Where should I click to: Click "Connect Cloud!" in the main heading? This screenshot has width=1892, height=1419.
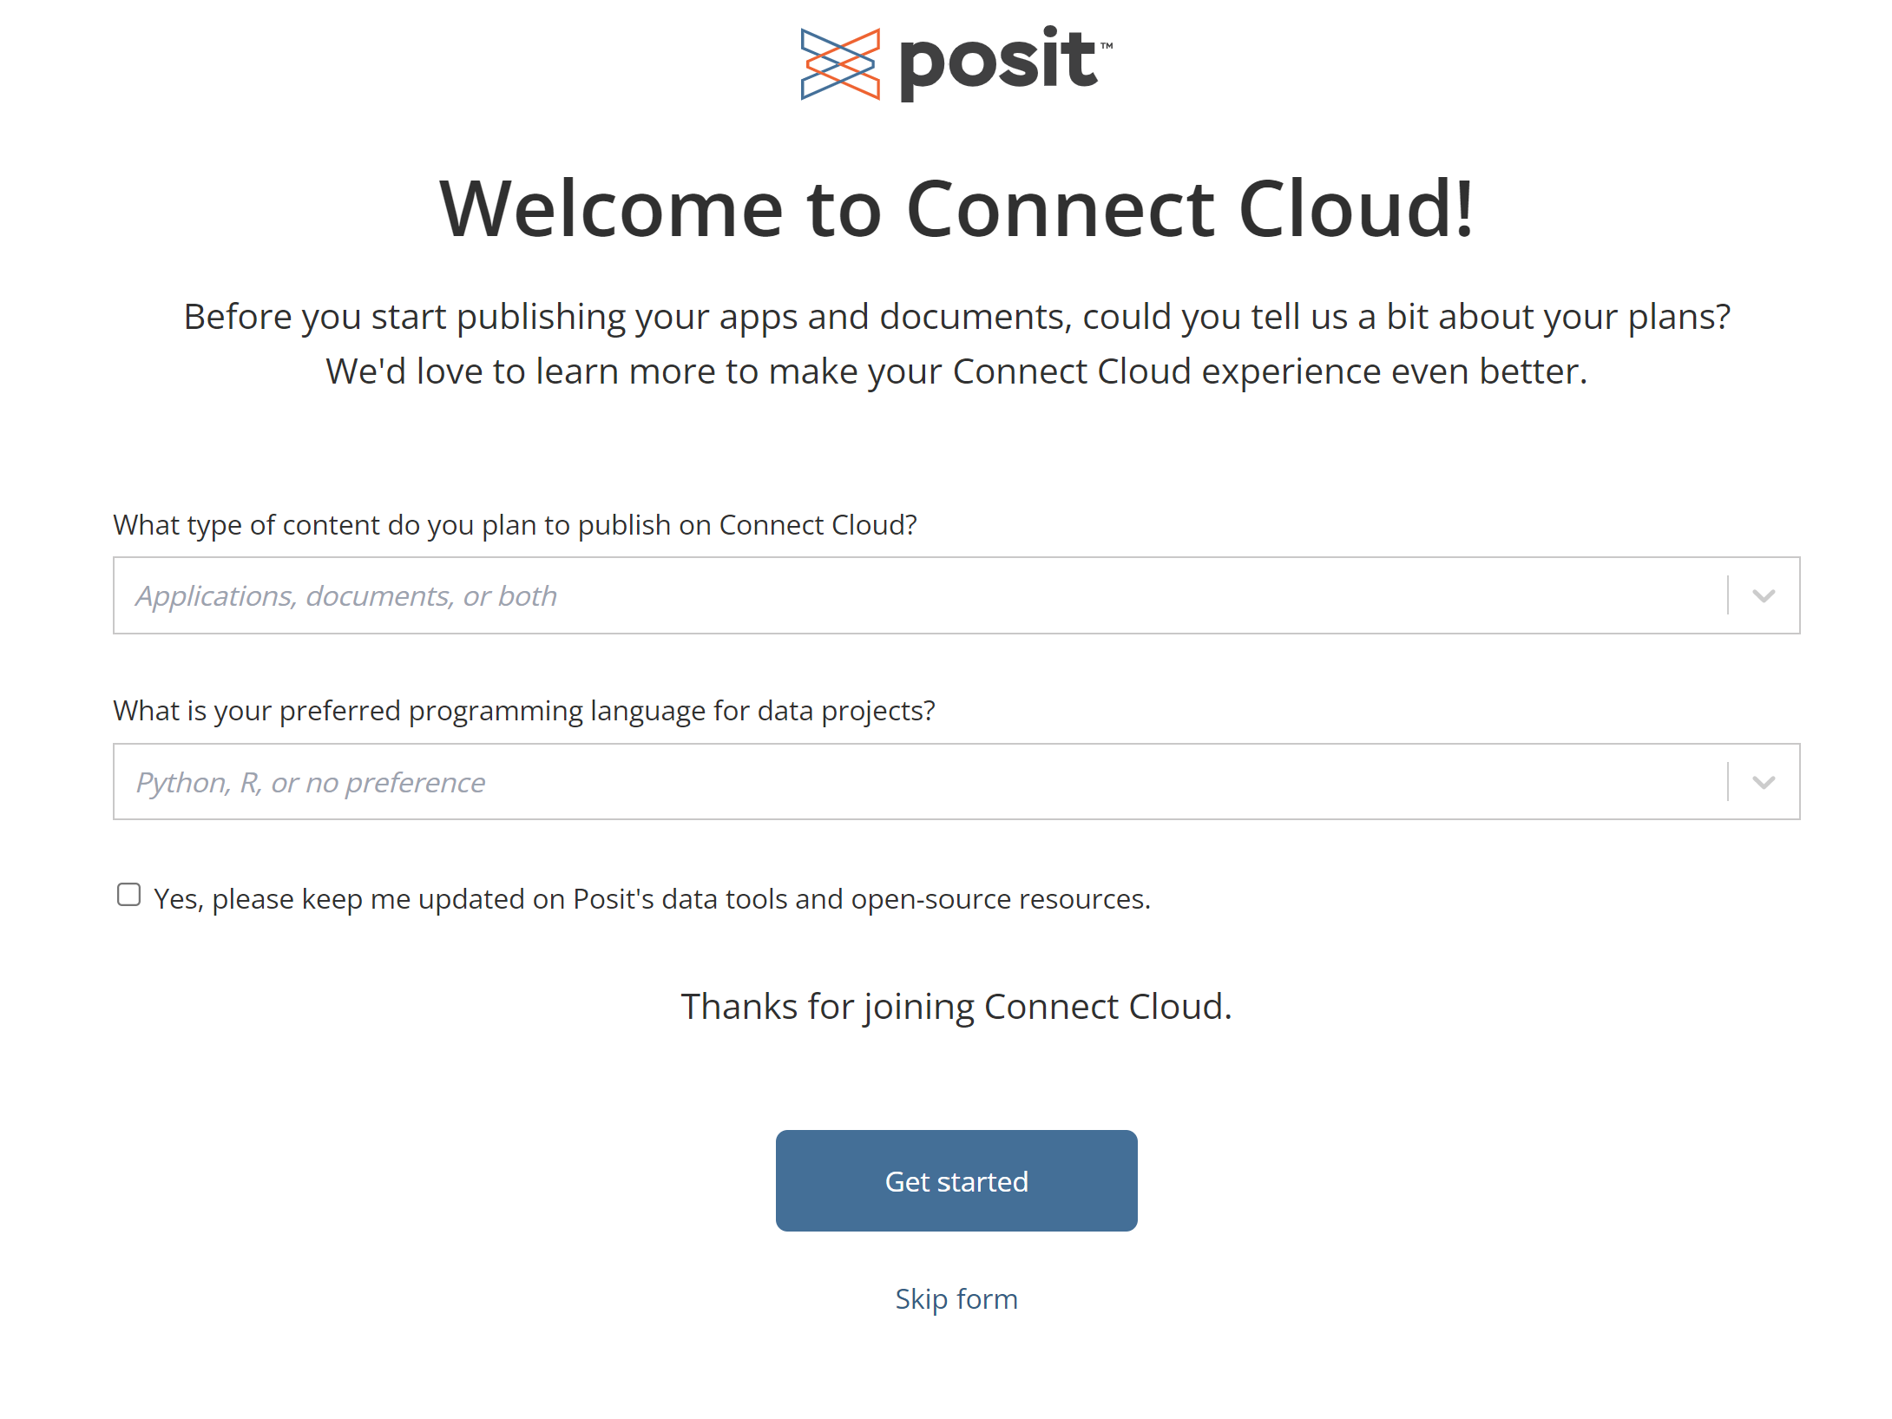coord(1189,209)
